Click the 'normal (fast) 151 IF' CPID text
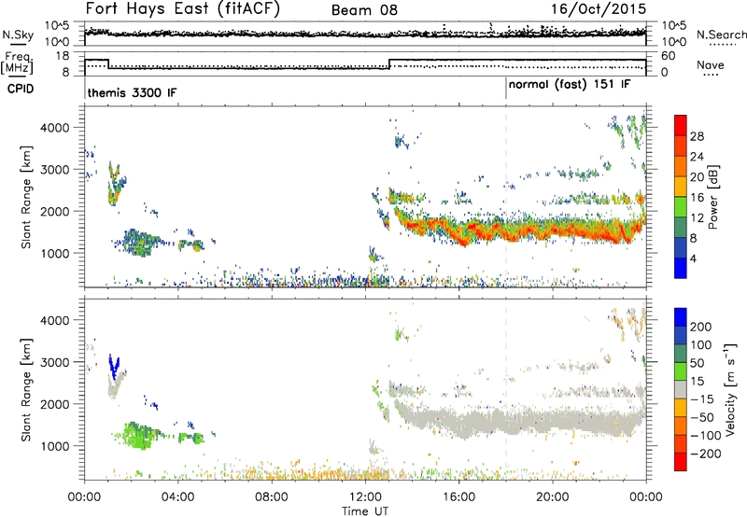 (x=569, y=85)
